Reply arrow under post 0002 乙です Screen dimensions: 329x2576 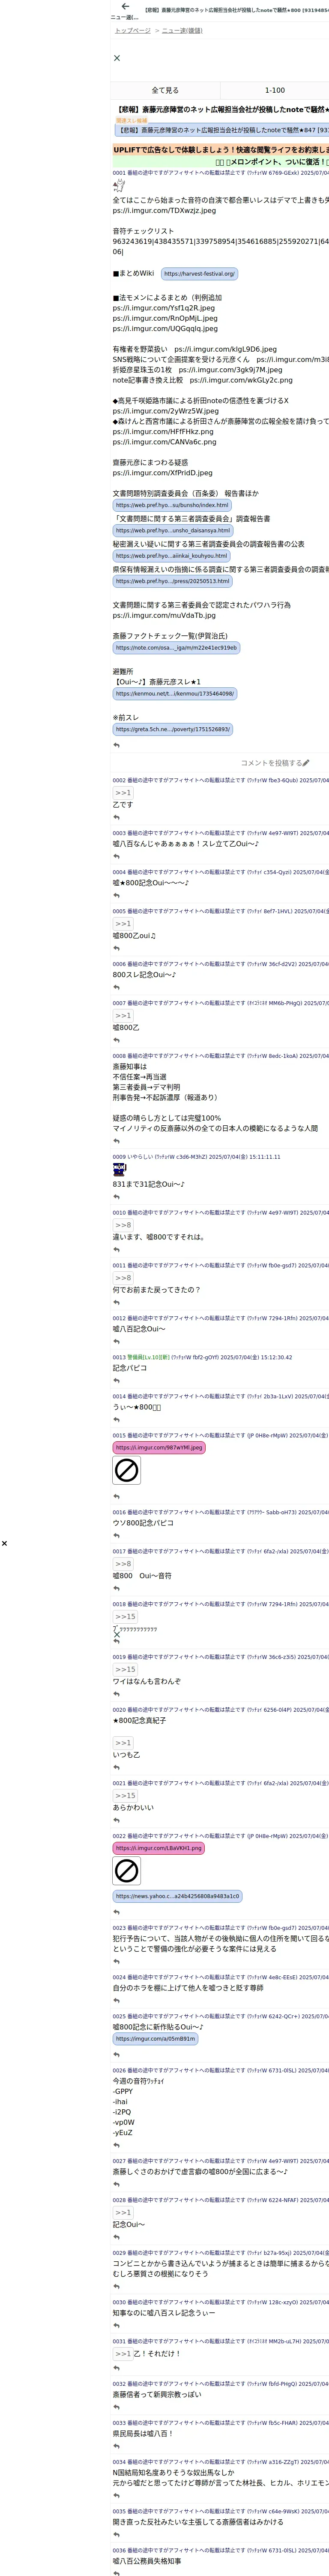coord(116,818)
